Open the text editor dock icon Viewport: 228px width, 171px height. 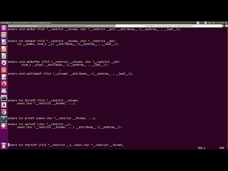tap(4, 77)
